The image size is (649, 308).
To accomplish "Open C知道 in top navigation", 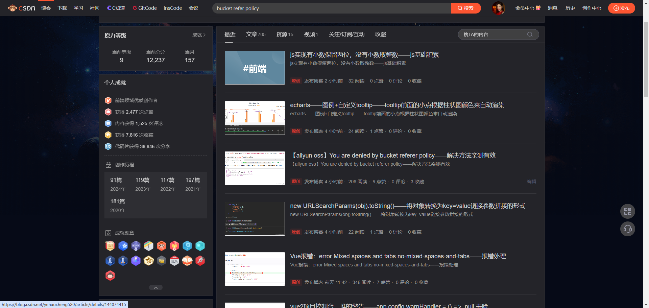I will click(116, 8).
